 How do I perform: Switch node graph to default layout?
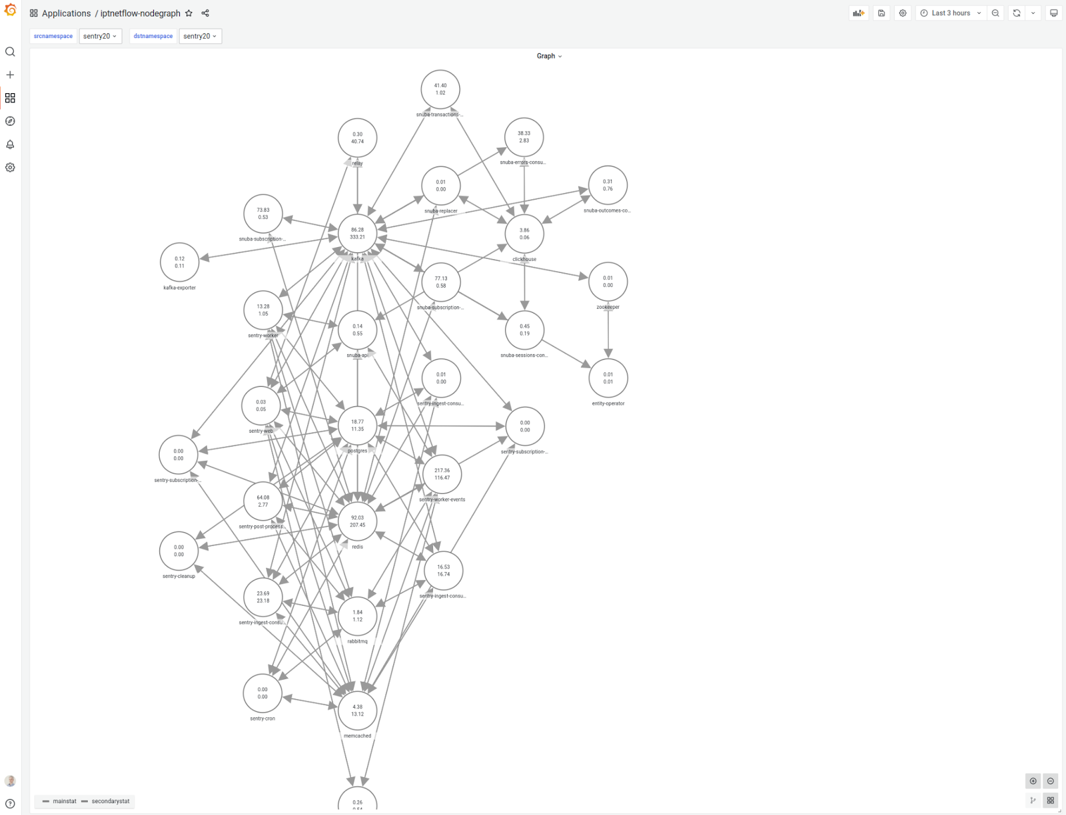click(1033, 800)
